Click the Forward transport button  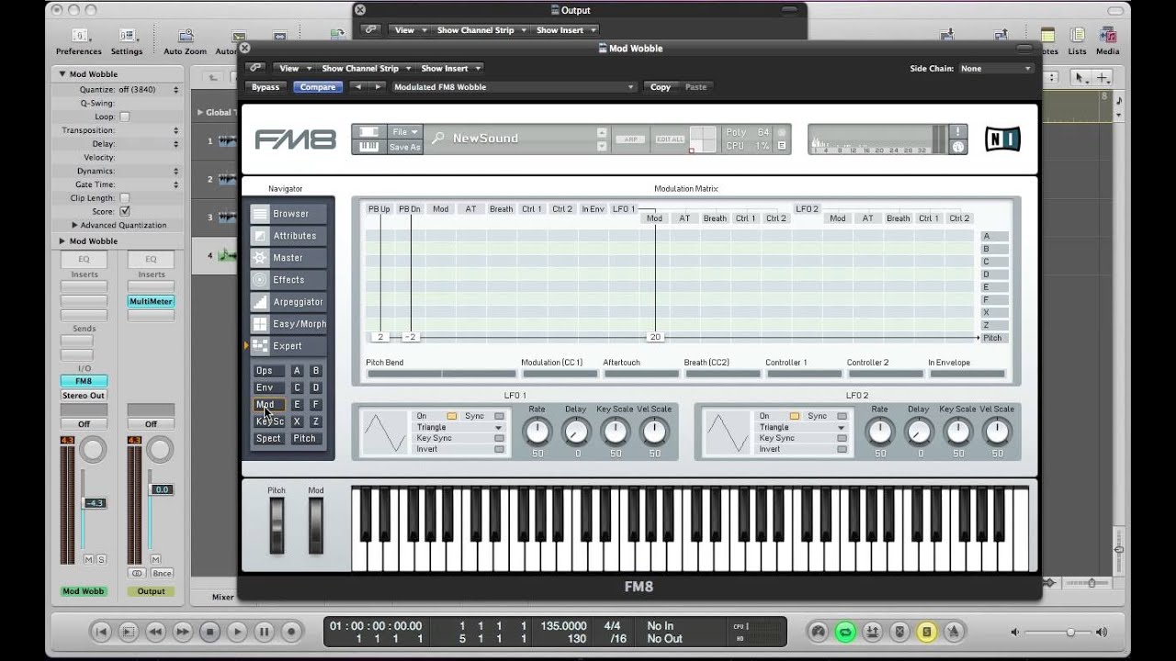(x=183, y=632)
